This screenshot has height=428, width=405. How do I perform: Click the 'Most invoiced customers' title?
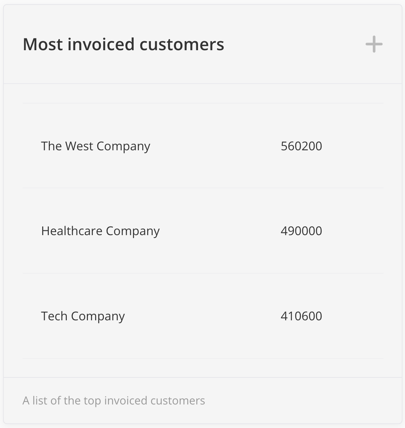pyautogui.click(x=123, y=44)
